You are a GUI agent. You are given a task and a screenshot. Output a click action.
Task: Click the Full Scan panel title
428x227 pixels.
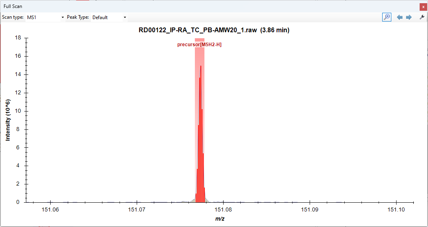coord(13,6)
